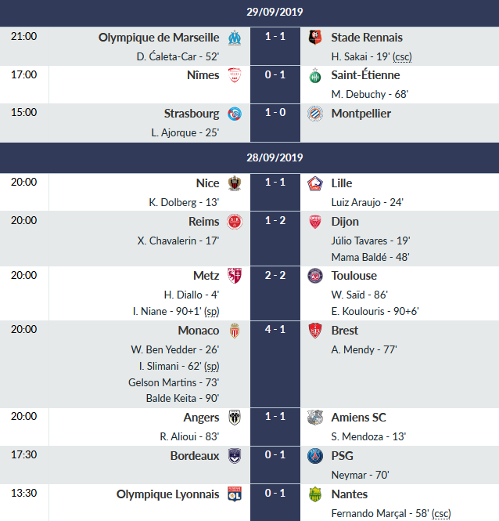Click the Monaco club logo
Viewport: 499px width, 521px height.
tap(234, 331)
